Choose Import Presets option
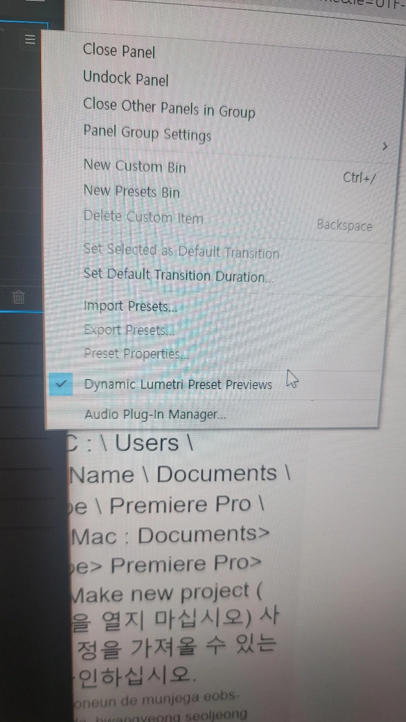 tap(130, 306)
